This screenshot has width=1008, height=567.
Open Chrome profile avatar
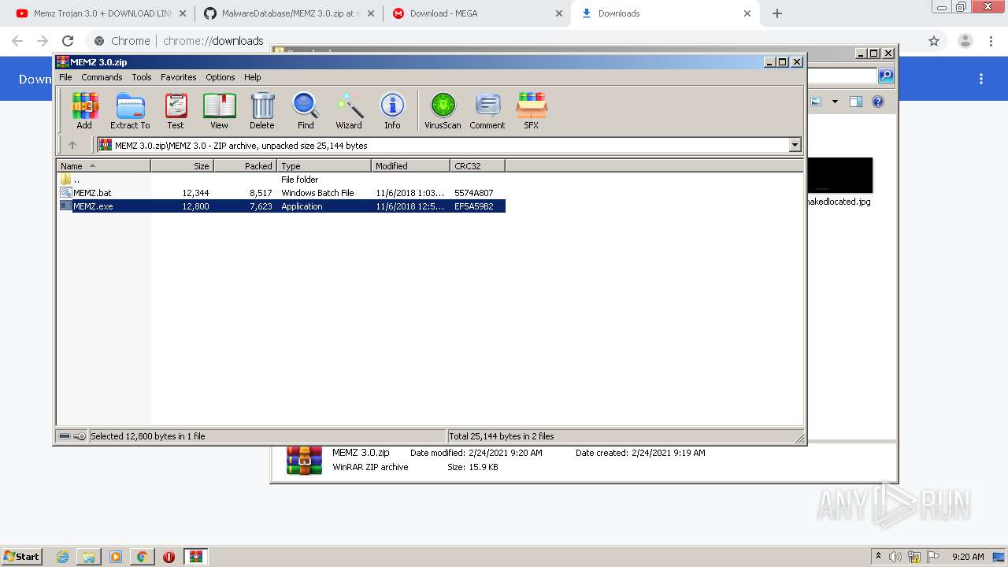coord(965,41)
